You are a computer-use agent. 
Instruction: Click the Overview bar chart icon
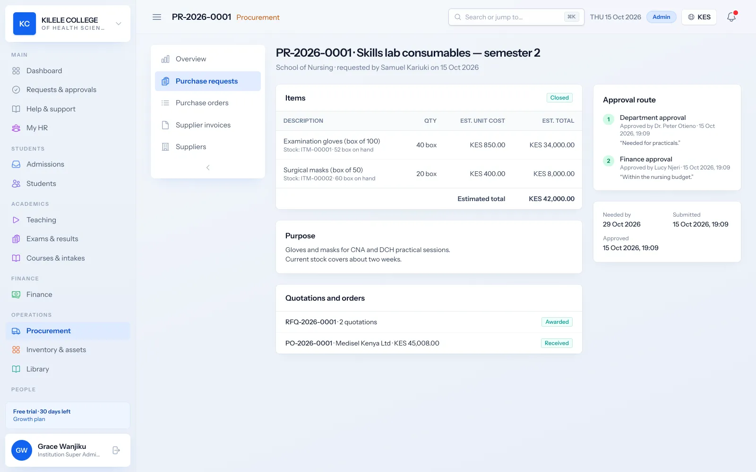[x=165, y=59]
